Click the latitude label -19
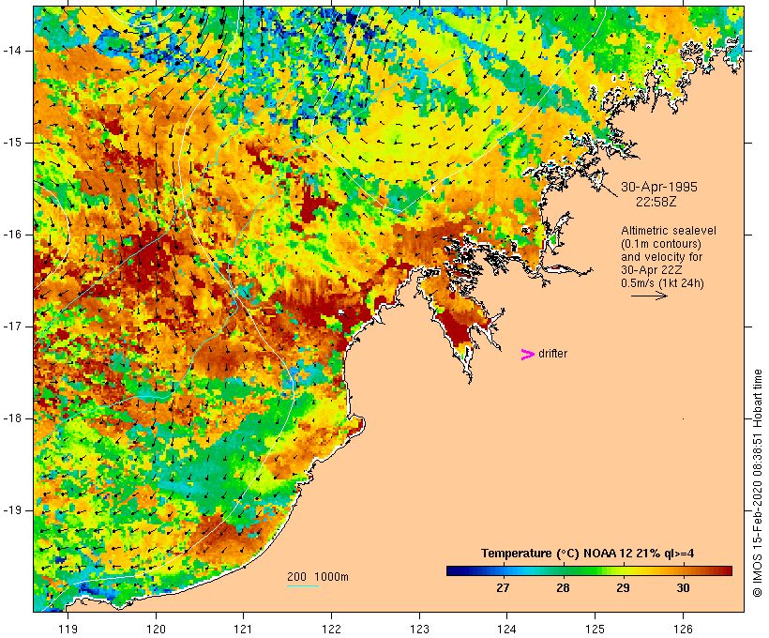Viewport: 769px width, 638px height. click(11, 510)
